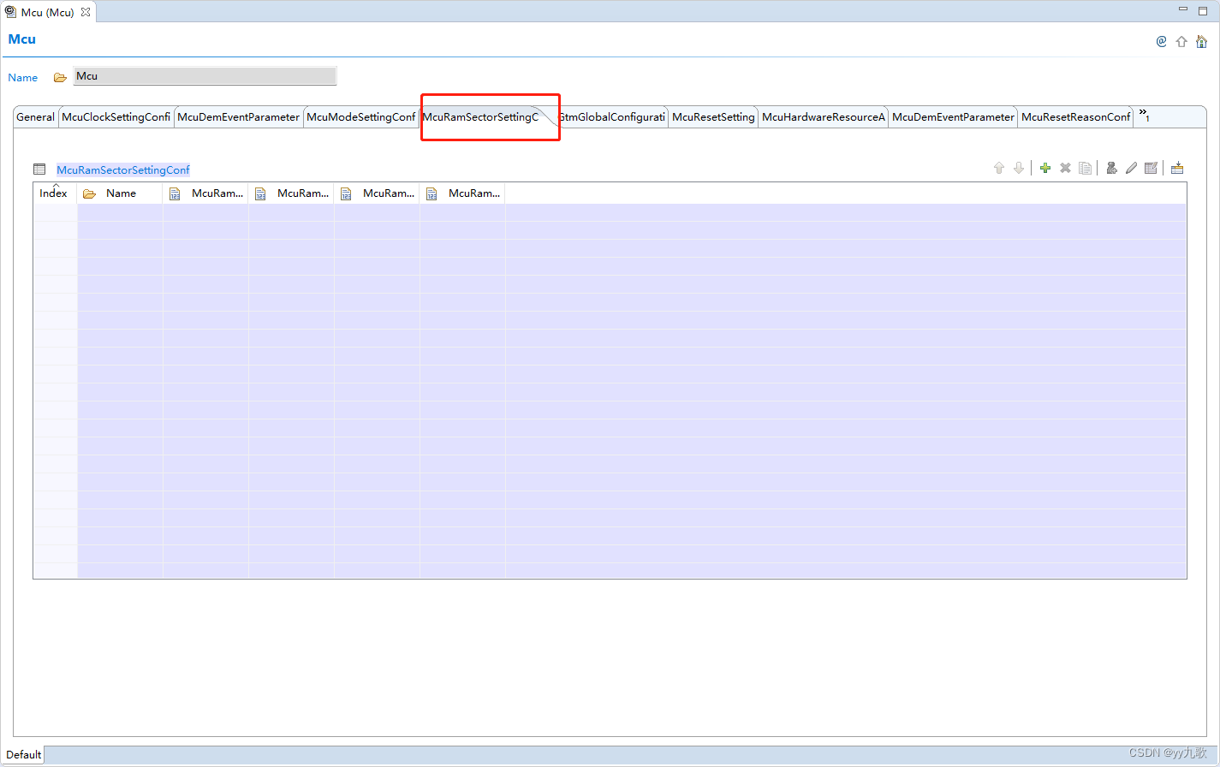This screenshot has height=767, width=1220.
Task: Switch to the General tab
Action: click(x=35, y=117)
